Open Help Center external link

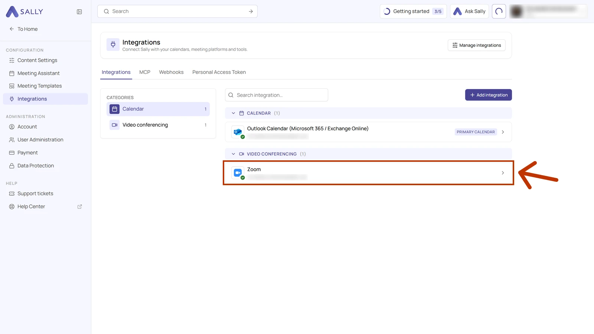[x=45, y=206]
